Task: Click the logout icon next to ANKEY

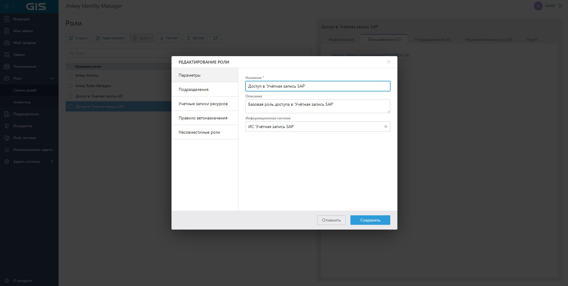Action: [561, 6]
